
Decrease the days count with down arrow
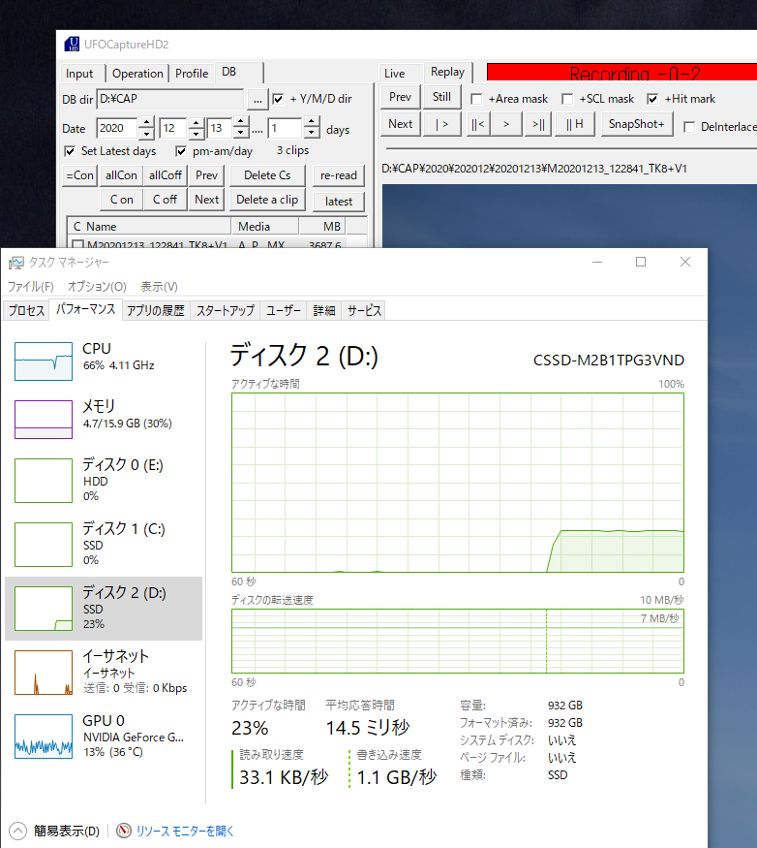[311, 134]
